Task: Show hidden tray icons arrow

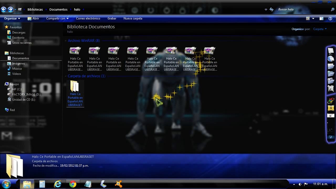Action: tap(294, 184)
